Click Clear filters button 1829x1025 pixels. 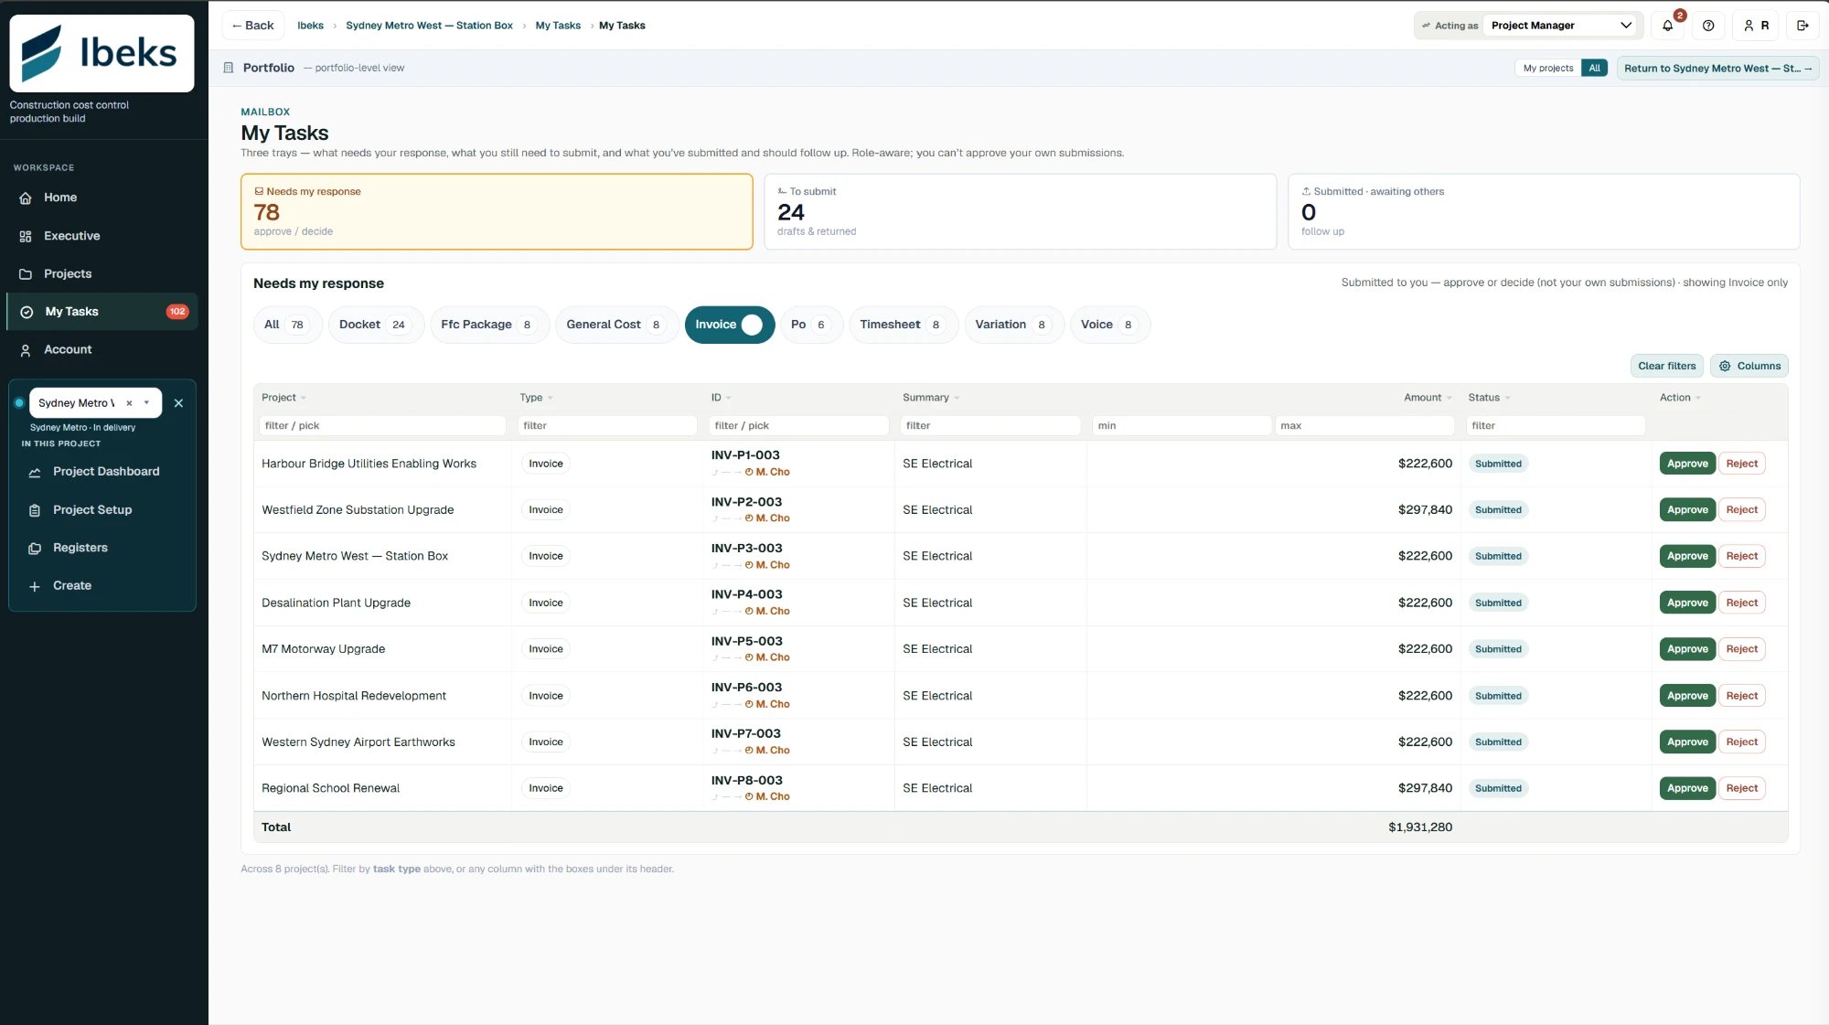(1666, 366)
